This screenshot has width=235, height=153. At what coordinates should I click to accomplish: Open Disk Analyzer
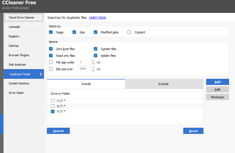[x=24, y=65]
